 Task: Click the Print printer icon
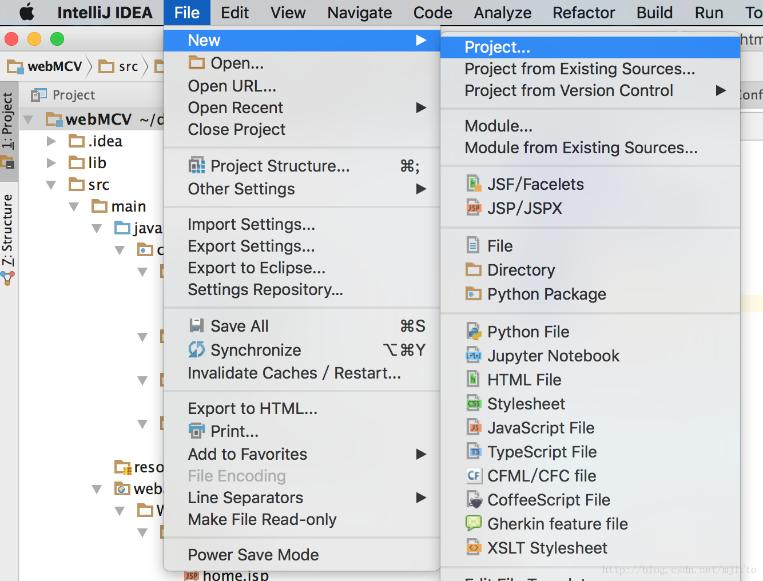click(197, 430)
